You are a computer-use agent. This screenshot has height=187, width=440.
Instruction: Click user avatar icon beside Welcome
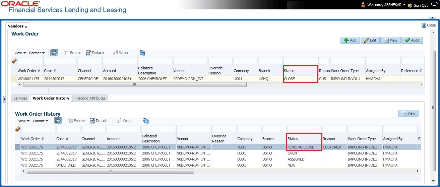pyautogui.click(x=363, y=5)
